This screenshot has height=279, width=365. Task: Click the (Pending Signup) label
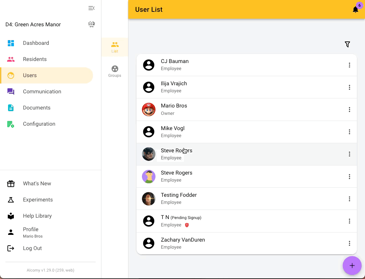pos(186,218)
